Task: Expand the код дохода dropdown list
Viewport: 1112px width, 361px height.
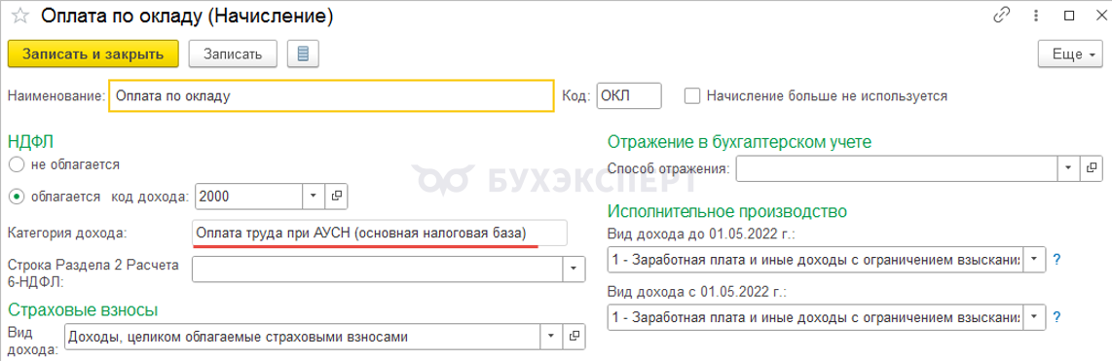Action: coord(315,196)
